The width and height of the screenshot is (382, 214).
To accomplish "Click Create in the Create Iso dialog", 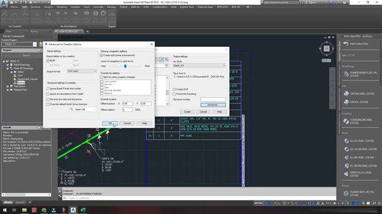I will tap(187, 112).
